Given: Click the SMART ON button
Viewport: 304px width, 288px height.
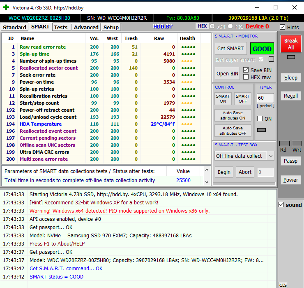Looking at the screenshot, I should [x=223, y=98].
